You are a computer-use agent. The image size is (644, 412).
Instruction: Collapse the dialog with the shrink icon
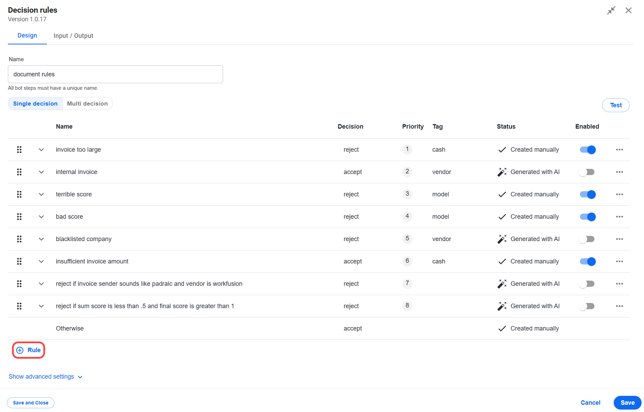pos(611,10)
